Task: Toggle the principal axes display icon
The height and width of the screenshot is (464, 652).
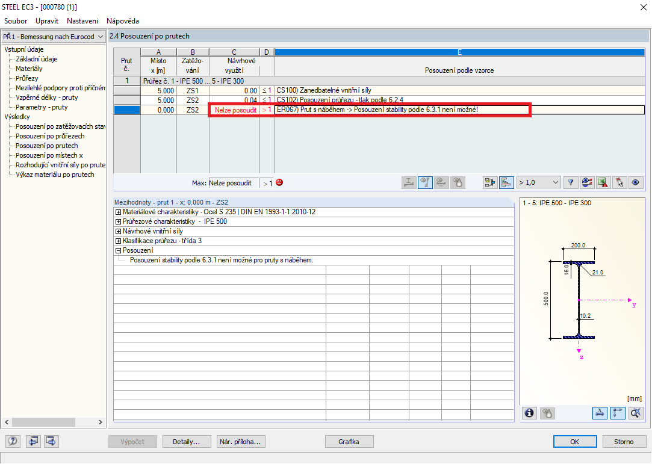Action: tap(618, 413)
